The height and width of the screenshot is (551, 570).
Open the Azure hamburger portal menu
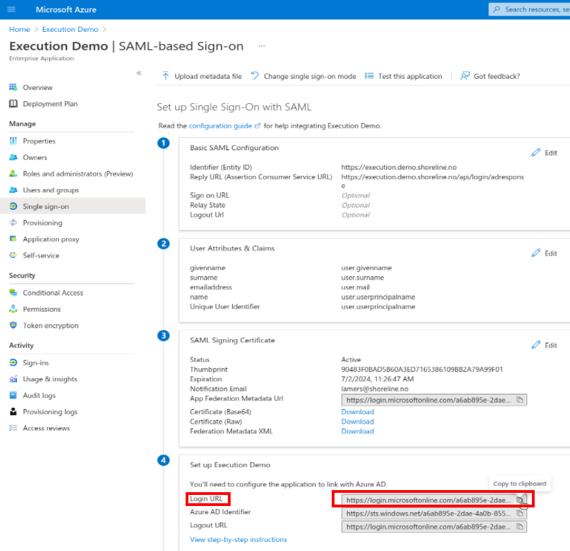(x=11, y=10)
